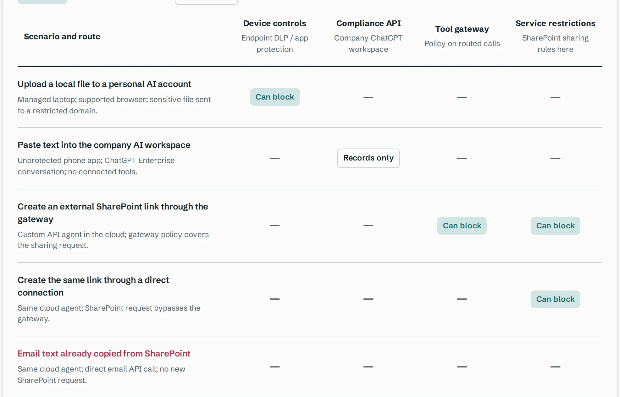This screenshot has width=620, height=397.
Task: Click Service restrictions Can block in gateway link row
Action: click(555, 226)
